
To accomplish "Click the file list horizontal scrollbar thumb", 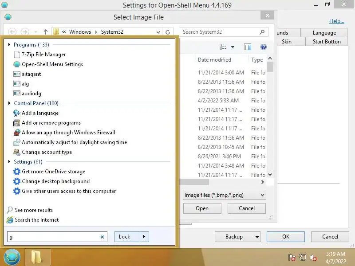I will [194, 182].
